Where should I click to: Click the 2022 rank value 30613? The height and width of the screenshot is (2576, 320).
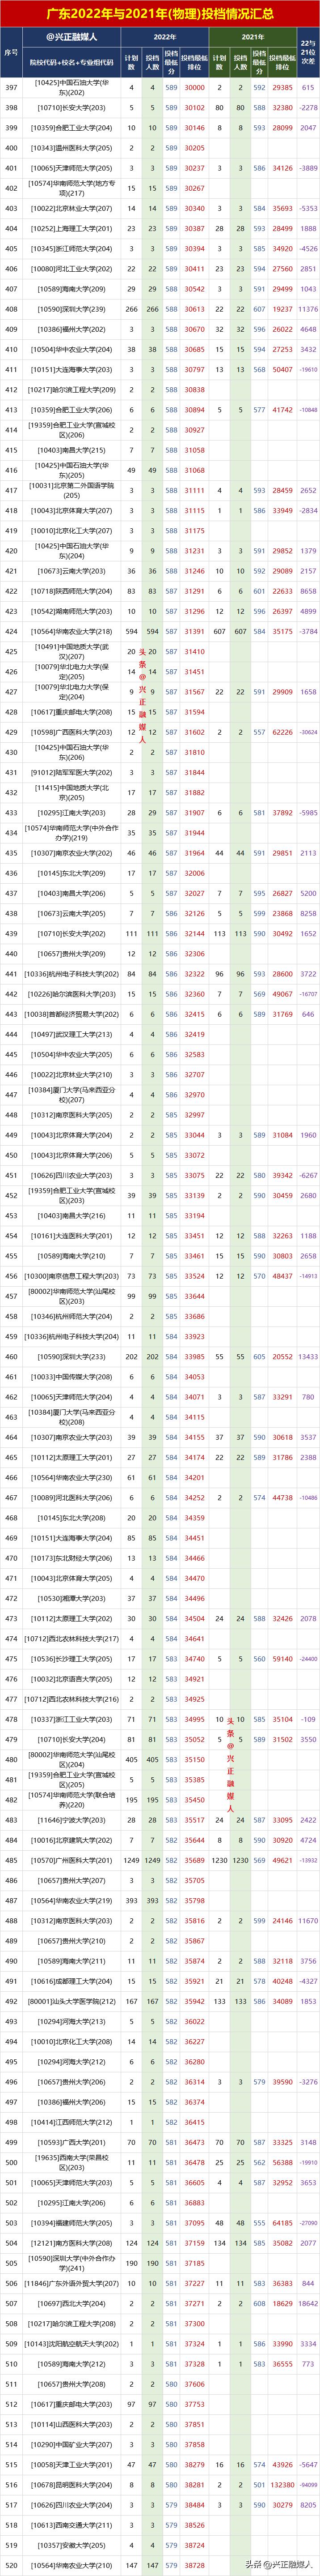[x=194, y=310]
